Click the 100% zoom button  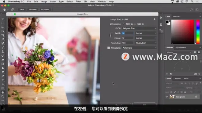click(22, 10)
